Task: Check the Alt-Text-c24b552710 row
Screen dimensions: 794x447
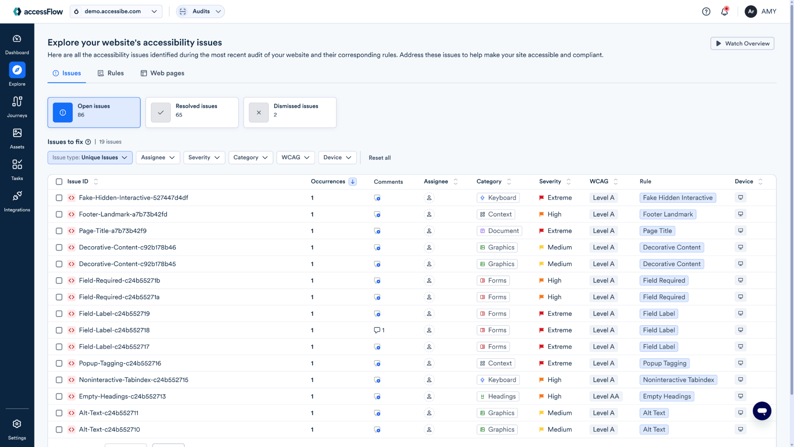Action: tap(59, 429)
